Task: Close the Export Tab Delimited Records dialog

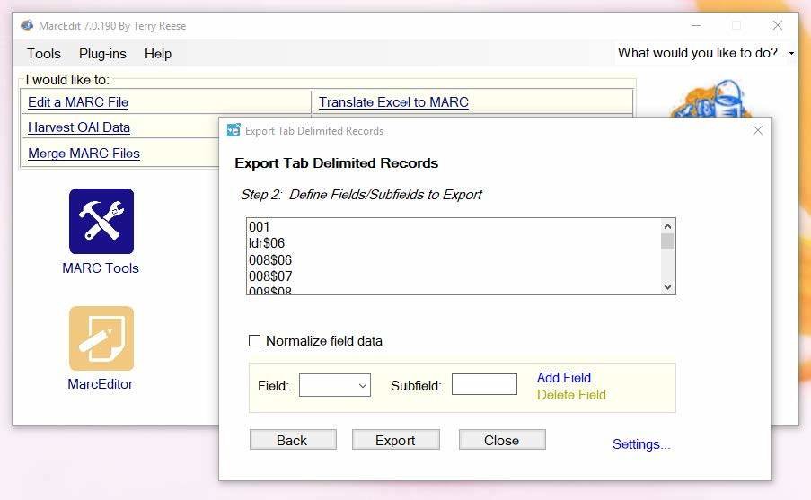Action: click(x=758, y=130)
